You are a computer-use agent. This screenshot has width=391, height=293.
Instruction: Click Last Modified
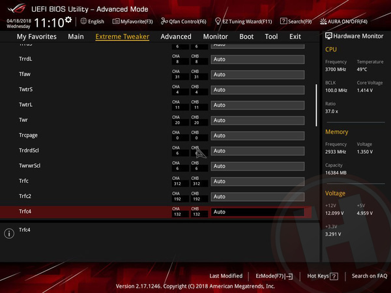pyautogui.click(x=226, y=276)
